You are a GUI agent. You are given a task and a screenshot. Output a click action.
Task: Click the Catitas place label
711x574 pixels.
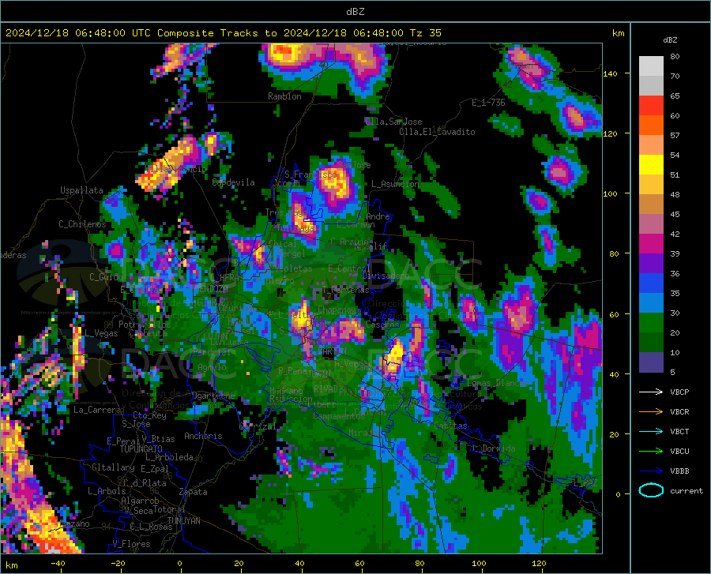[x=450, y=426]
